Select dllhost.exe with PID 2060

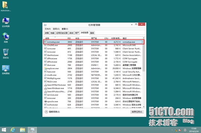point(93,62)
